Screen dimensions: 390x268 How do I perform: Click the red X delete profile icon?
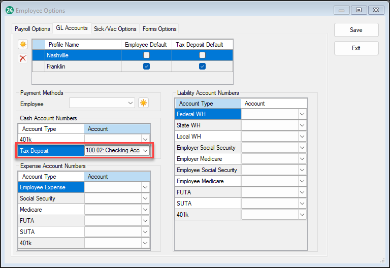22,59
